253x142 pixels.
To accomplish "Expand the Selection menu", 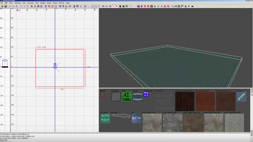I will [x=17, y=3].
